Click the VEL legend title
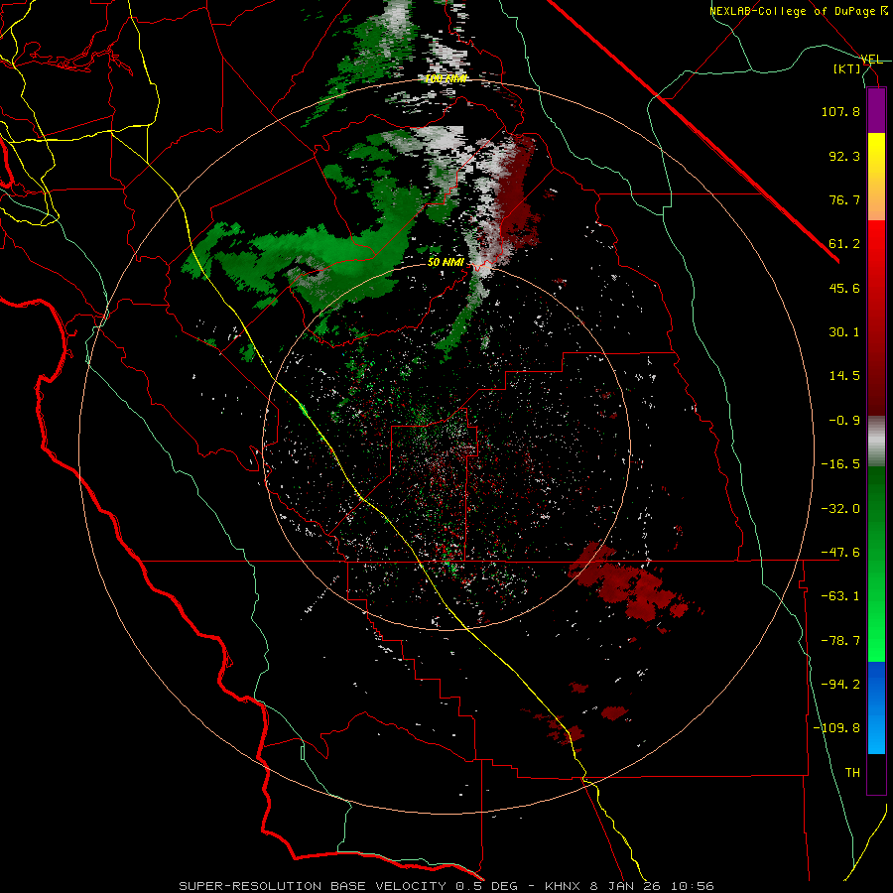893x893 pixels. pyautogui.click(x=872, y=60)
